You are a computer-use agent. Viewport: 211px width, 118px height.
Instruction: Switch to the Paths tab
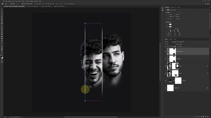[x=175, y=39]
